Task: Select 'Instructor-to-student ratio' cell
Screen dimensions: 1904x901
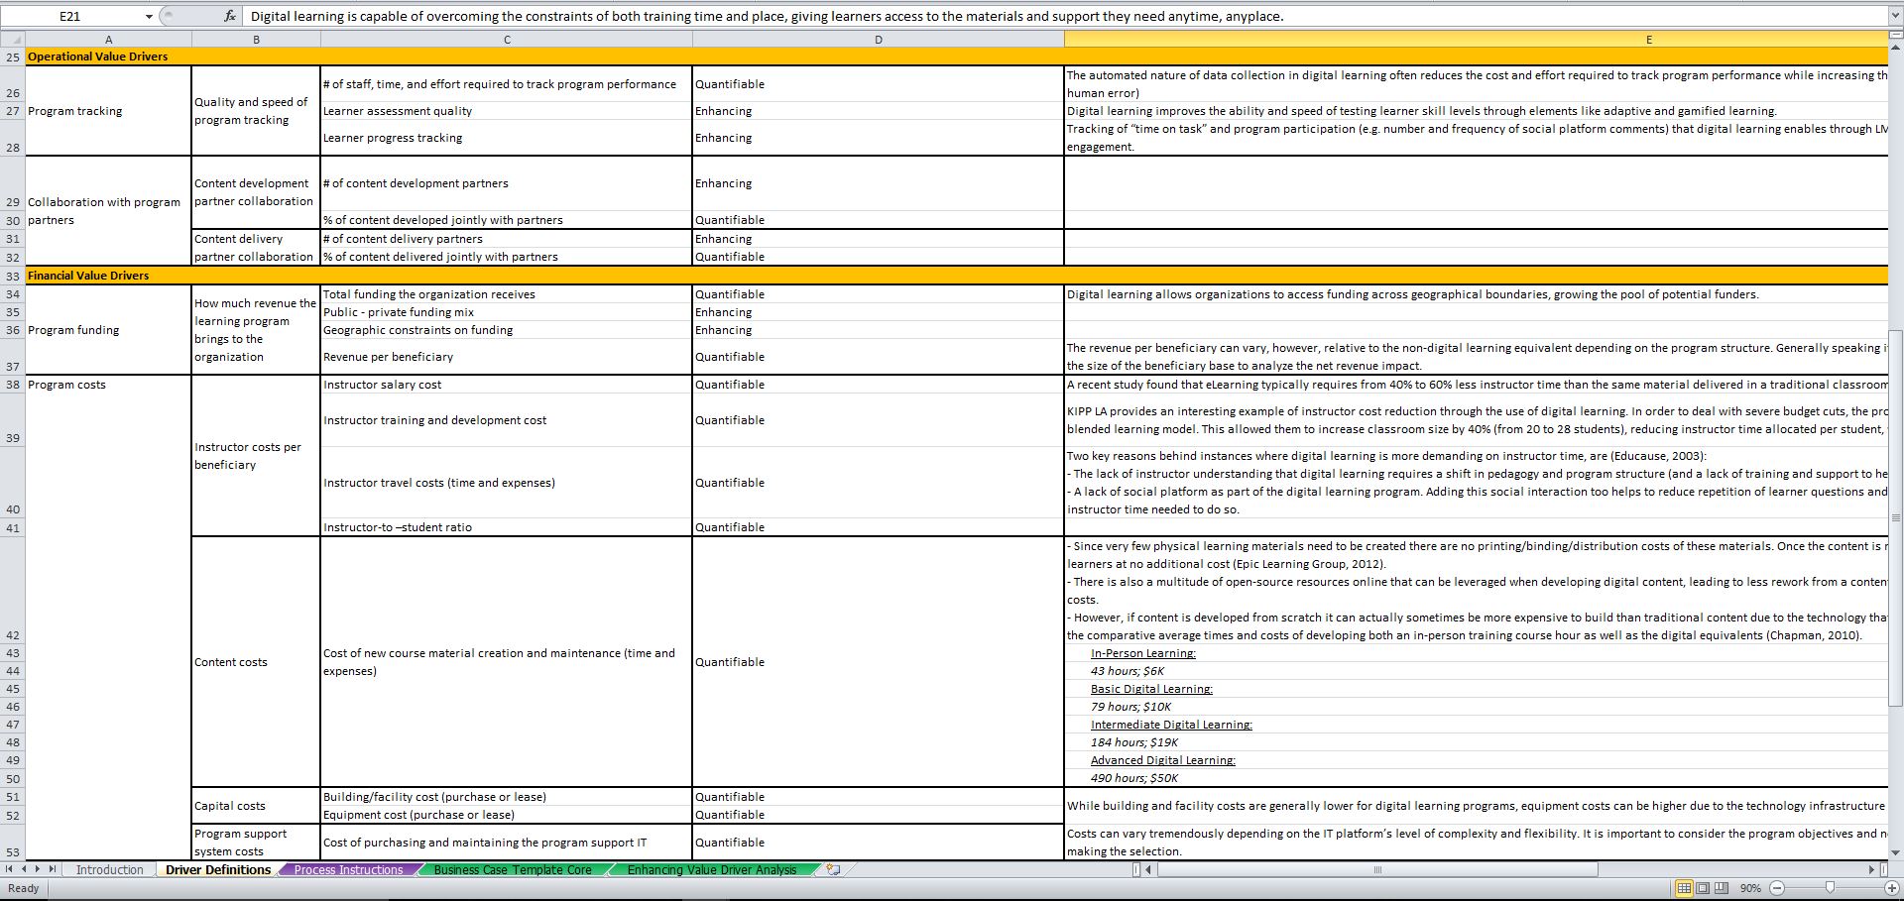Action: 507,527
